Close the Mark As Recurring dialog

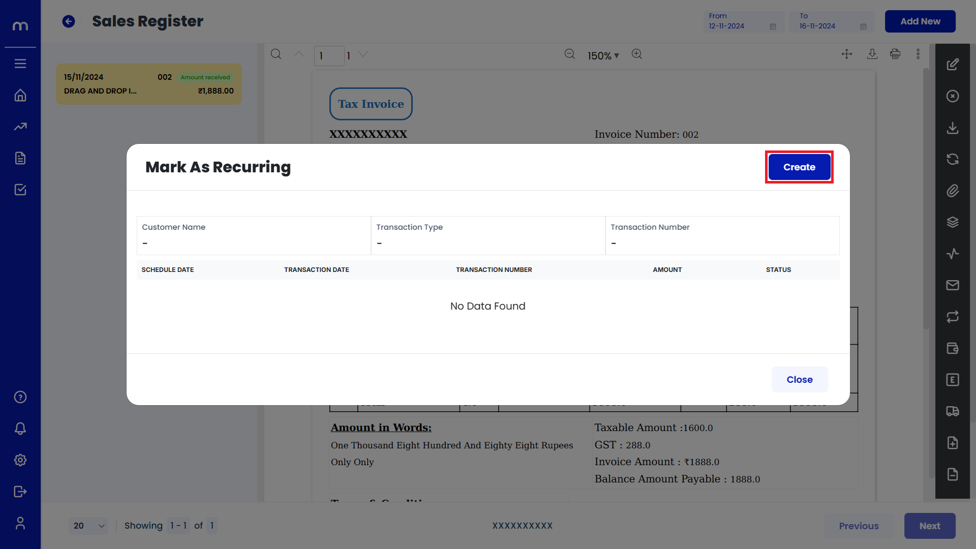800,379
